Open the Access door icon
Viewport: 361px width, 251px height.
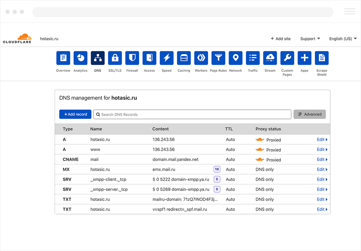149,58
